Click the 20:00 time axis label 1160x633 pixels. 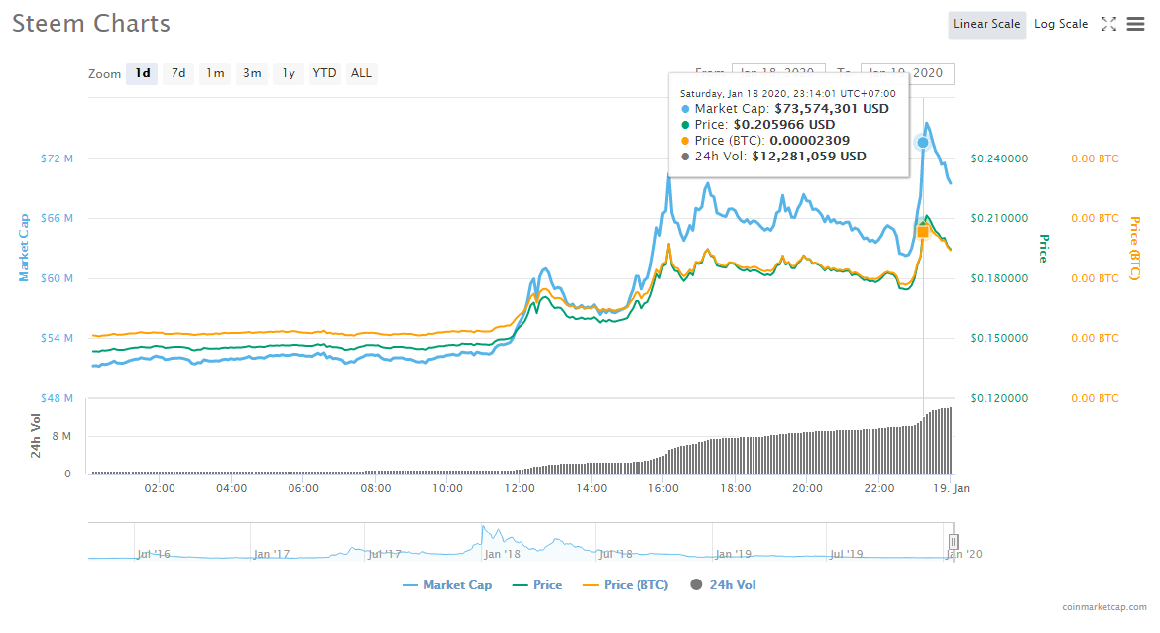[807, 488]
